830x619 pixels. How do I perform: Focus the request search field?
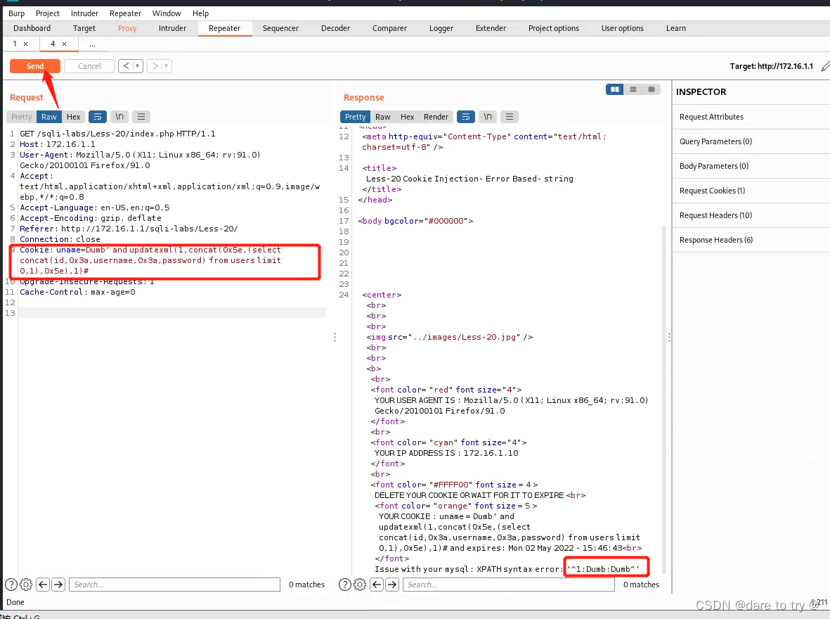[x=175, y=585]
